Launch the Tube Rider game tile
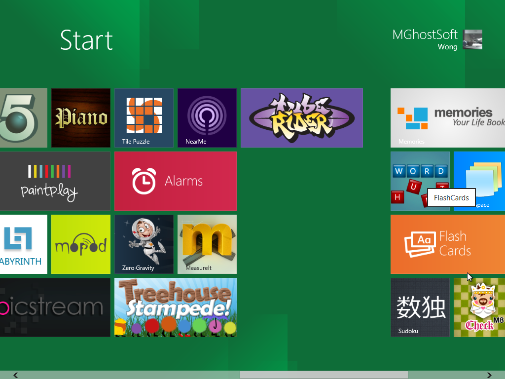Viewport: 505px width, 379px height. [301, 118]
